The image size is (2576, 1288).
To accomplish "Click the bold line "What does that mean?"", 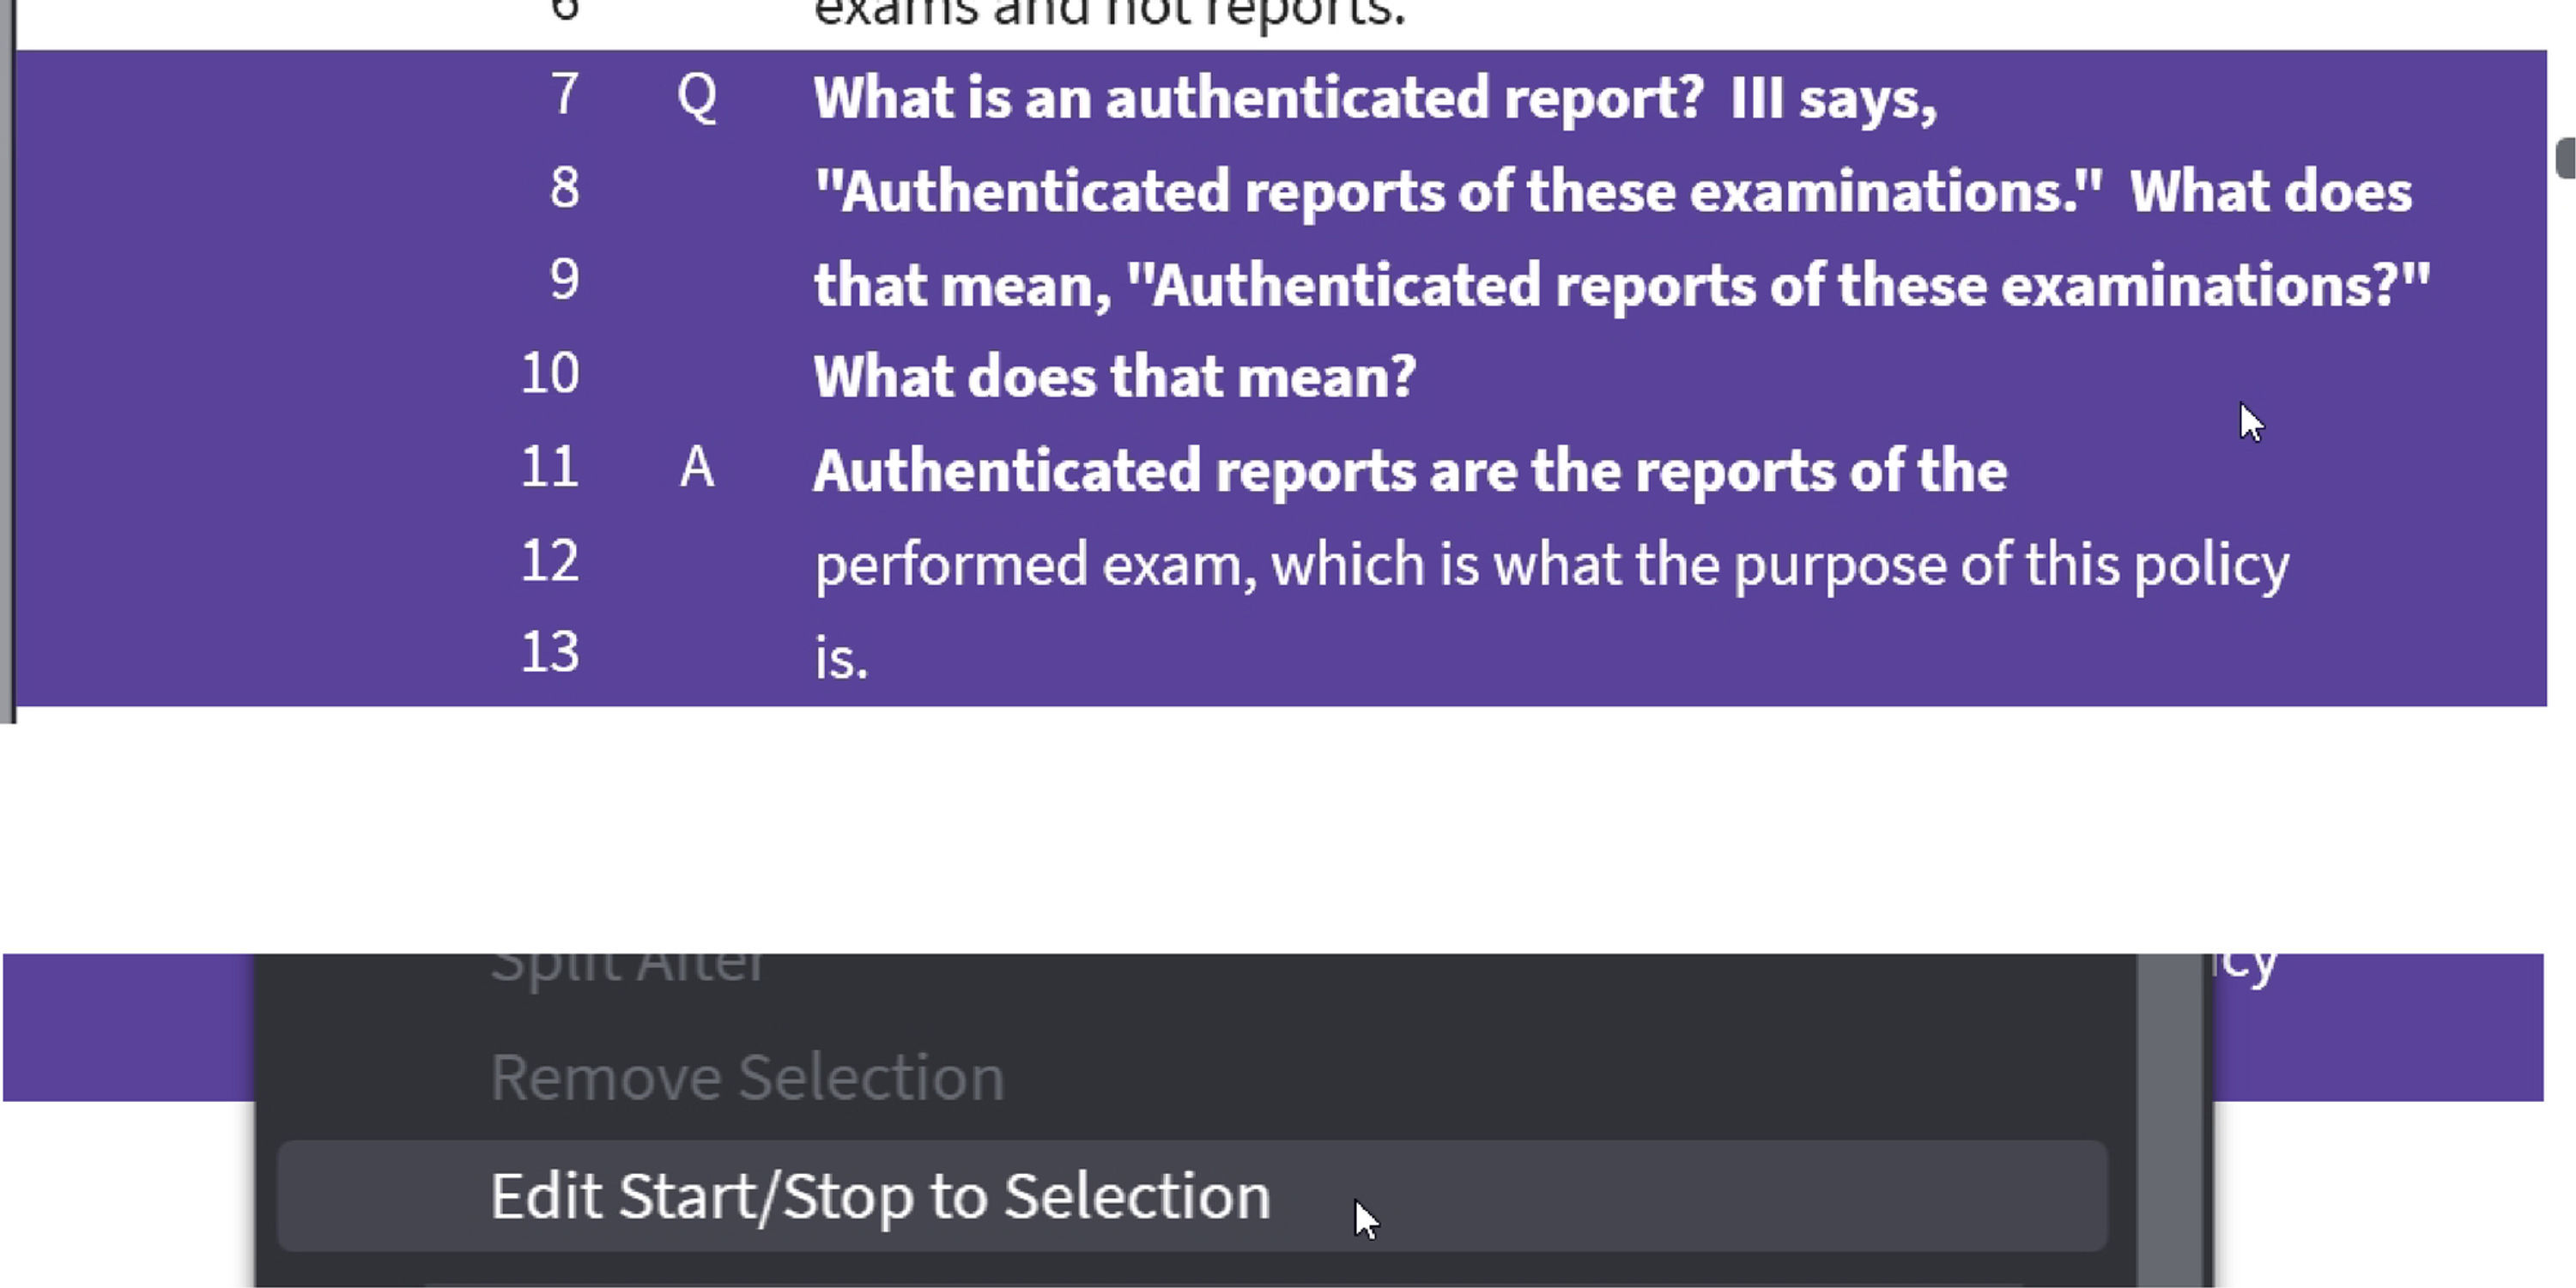I will 1114,377.
